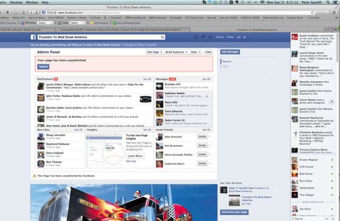Open the Edit Page dropdown
Image resolution: width=340 pixels, height=221 pixels.
click(155, 52)
